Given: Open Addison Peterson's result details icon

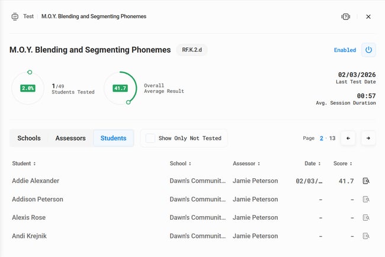Looking at the screenshot, I should pyautogui.click(x=367, y=200).
